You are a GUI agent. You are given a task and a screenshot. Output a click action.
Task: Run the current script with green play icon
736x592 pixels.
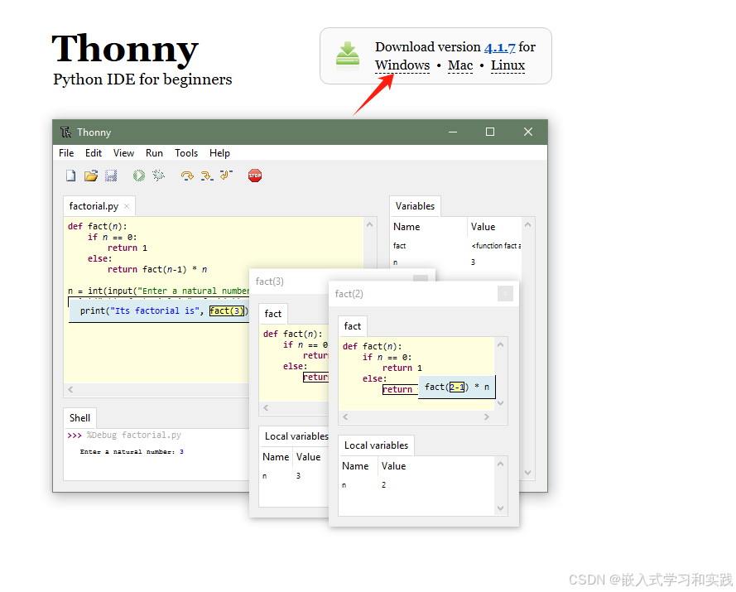tap(139, 176)
